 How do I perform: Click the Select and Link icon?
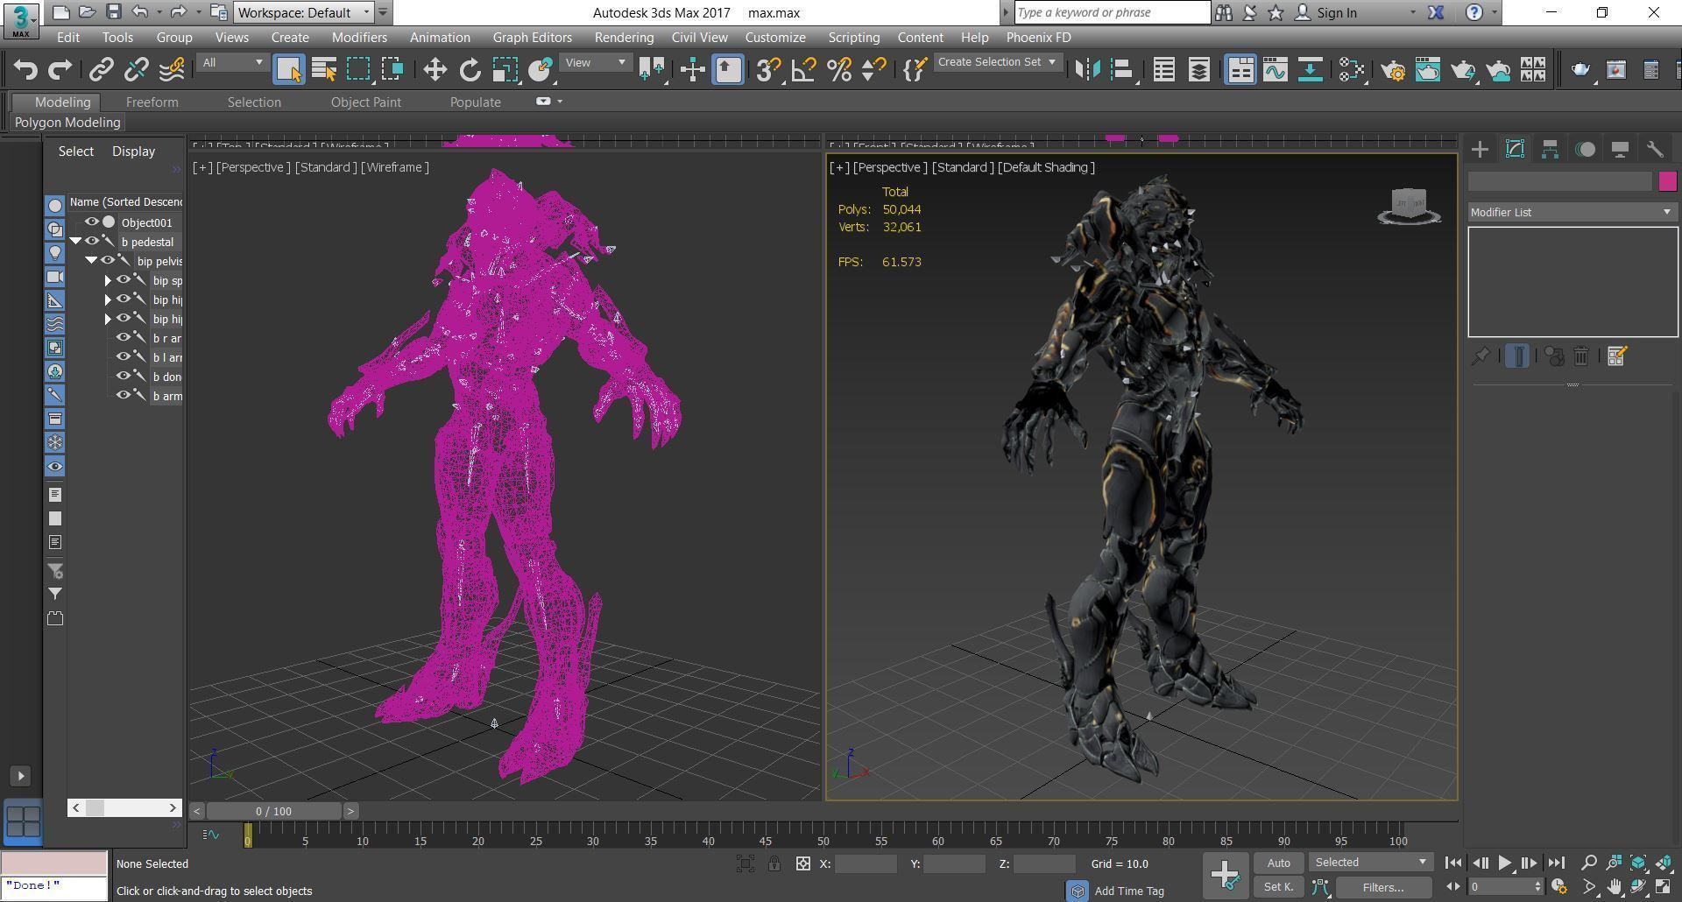102,69
